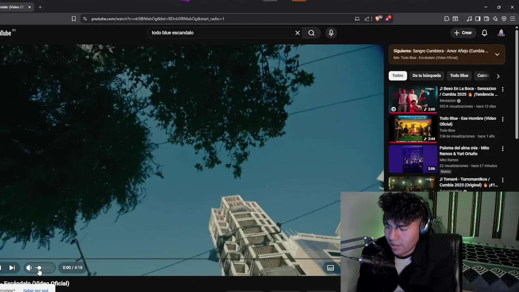The height and width of the screenshot is (292, 519).
Task: Open the Brave Wallet icon
Action: click(487, 19)
